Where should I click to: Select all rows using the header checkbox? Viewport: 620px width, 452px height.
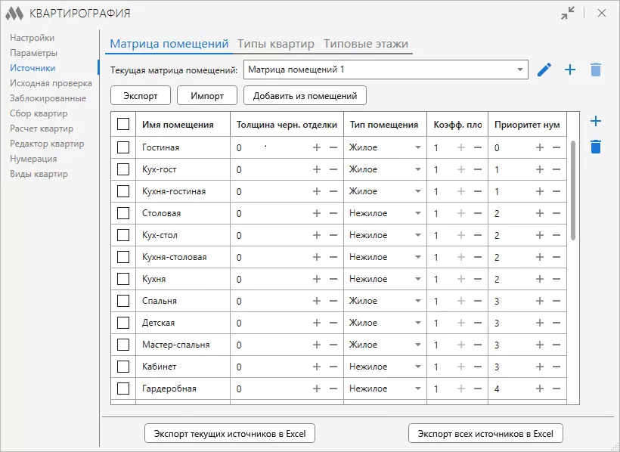(123, 124)
